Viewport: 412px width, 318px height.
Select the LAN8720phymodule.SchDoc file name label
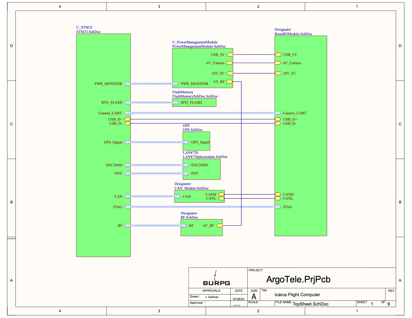[x=205, y=157]
